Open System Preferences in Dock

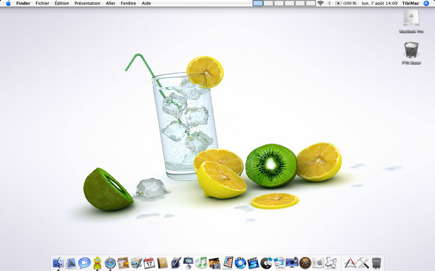(x=318, y=263)
